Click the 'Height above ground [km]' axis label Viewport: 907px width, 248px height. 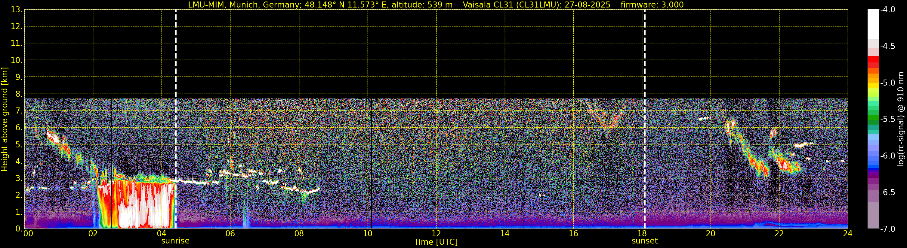pos(5,119)
